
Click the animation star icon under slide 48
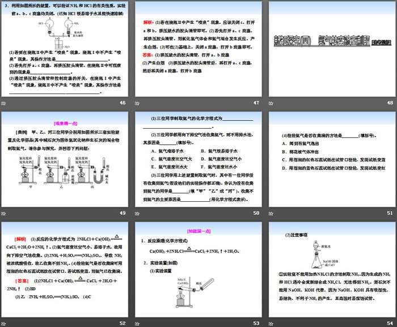(x=270, y=103)
